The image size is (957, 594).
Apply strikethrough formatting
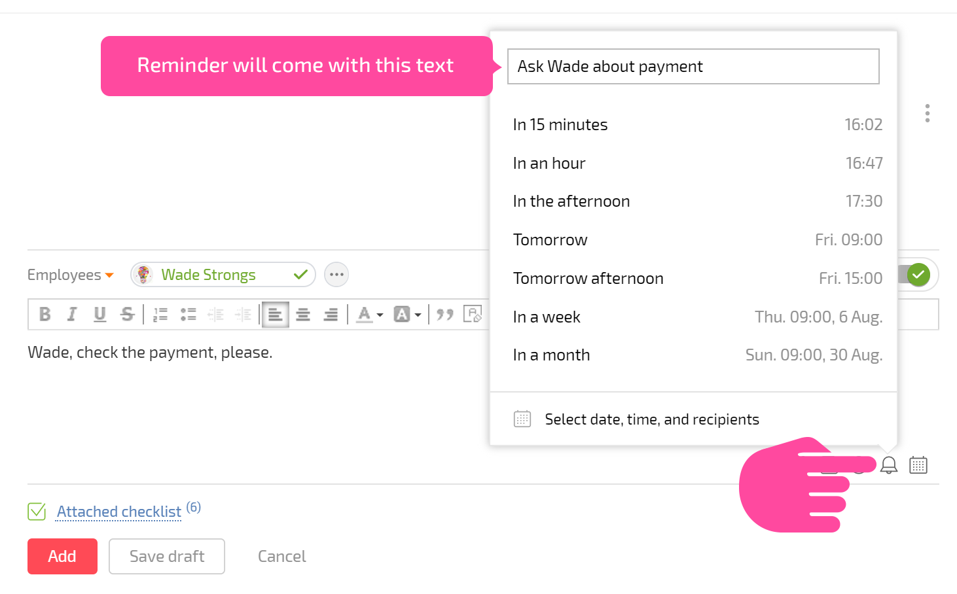(127, 315)
